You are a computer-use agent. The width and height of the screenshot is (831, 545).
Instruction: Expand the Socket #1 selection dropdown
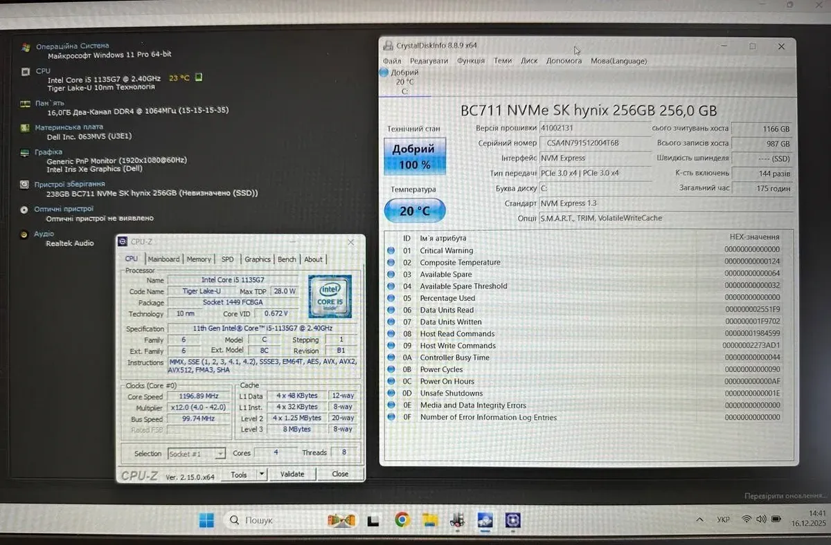[220, 454]
